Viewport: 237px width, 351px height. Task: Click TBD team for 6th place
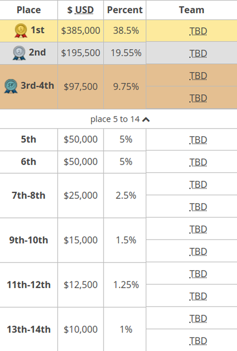pos(198,162)
